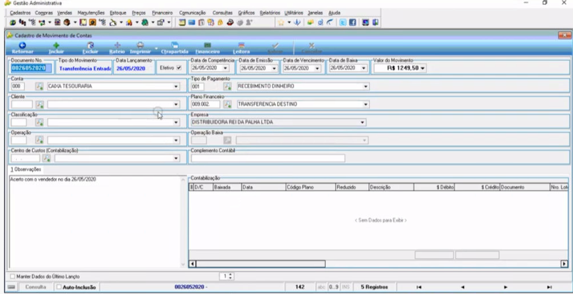Viewport: 573px width, 294px height.
Task: Click the favorites star icon in top toolbar
Action: pyautogui.click(x=280, y=22)
